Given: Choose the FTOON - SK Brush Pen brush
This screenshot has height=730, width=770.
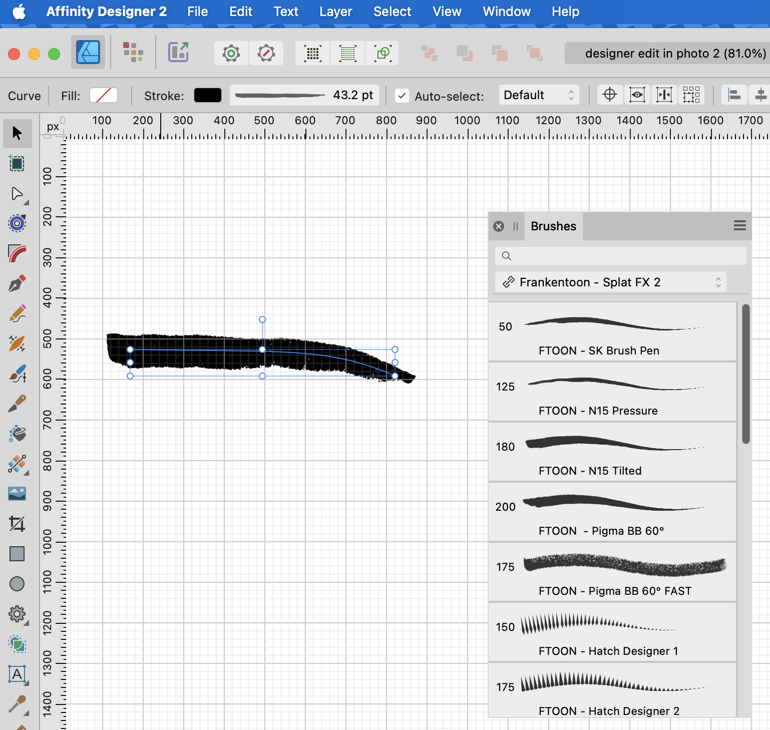Looking at the screenshot, I should (612, 331).
